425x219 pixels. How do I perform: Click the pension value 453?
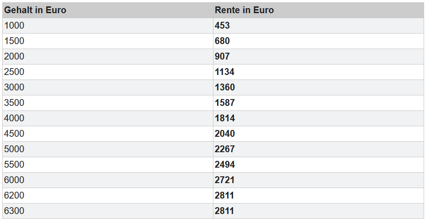[223, 25]
